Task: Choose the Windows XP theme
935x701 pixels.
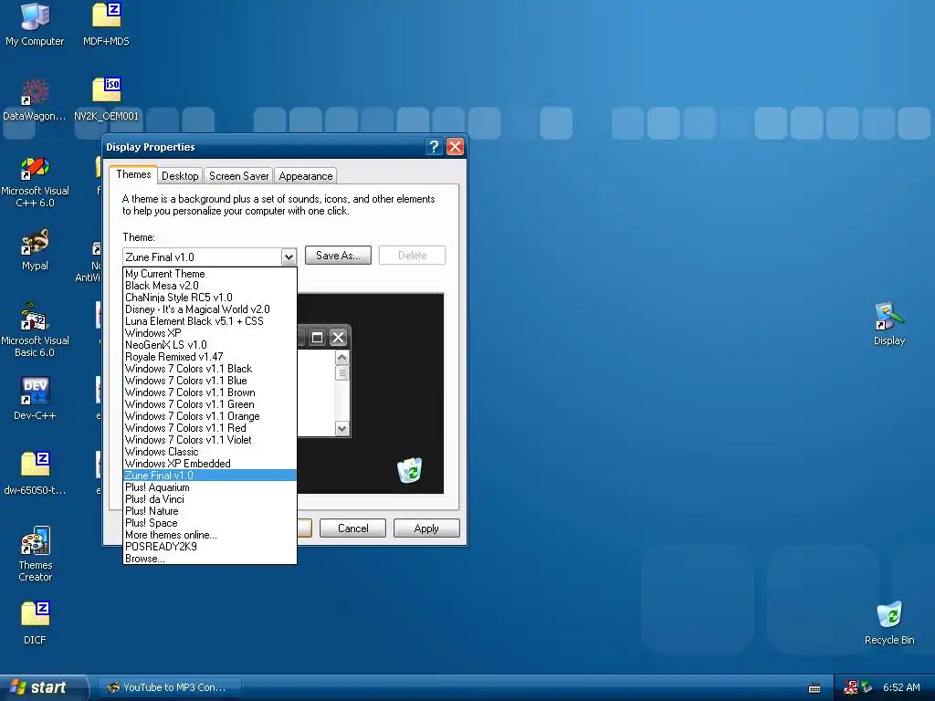Action: tap(210, 333)
